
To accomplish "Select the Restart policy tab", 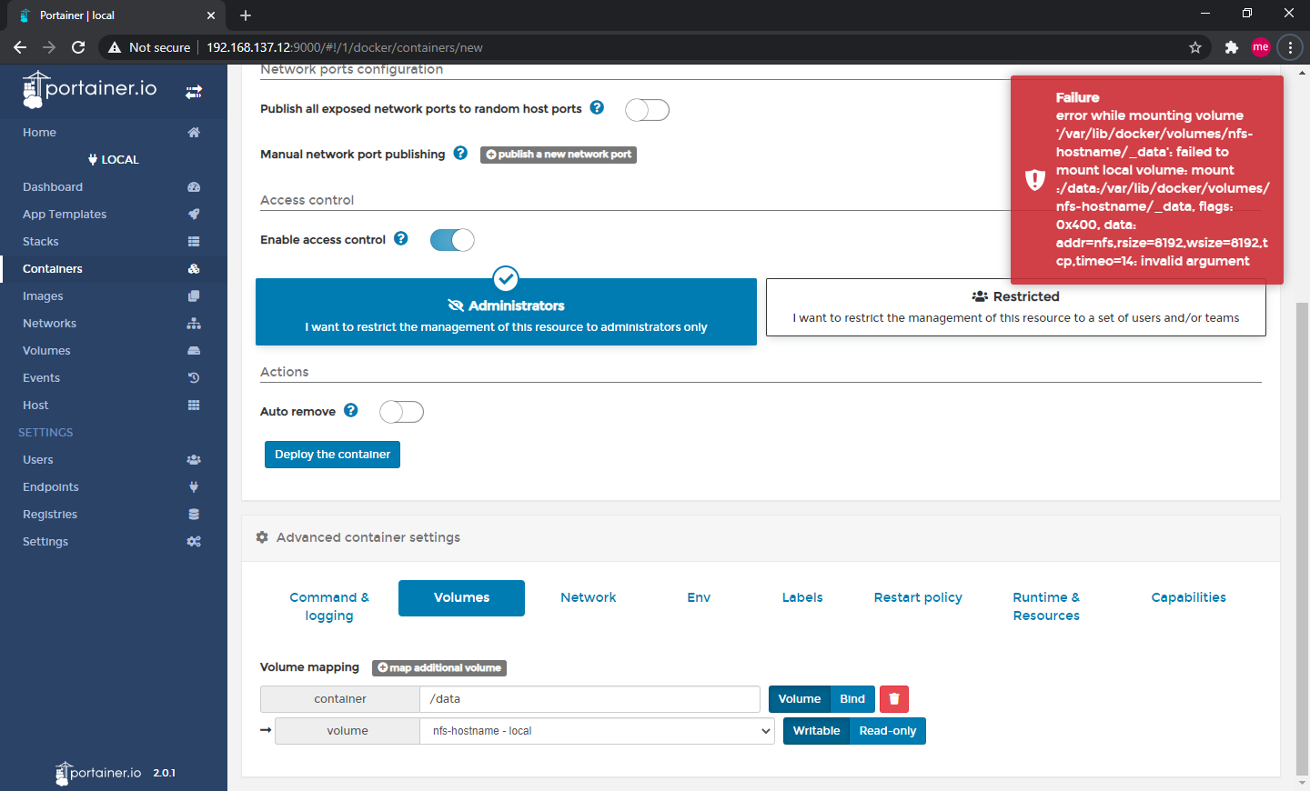I will [x=918, y=597].
